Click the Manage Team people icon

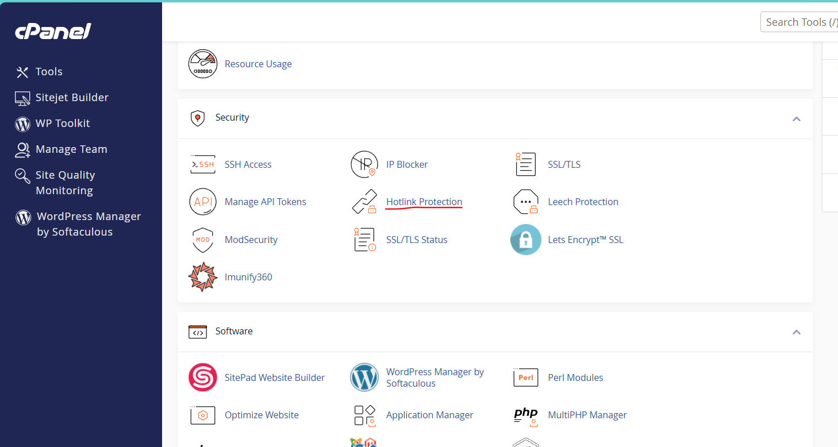pyautogui.click(x=22, y=149)
